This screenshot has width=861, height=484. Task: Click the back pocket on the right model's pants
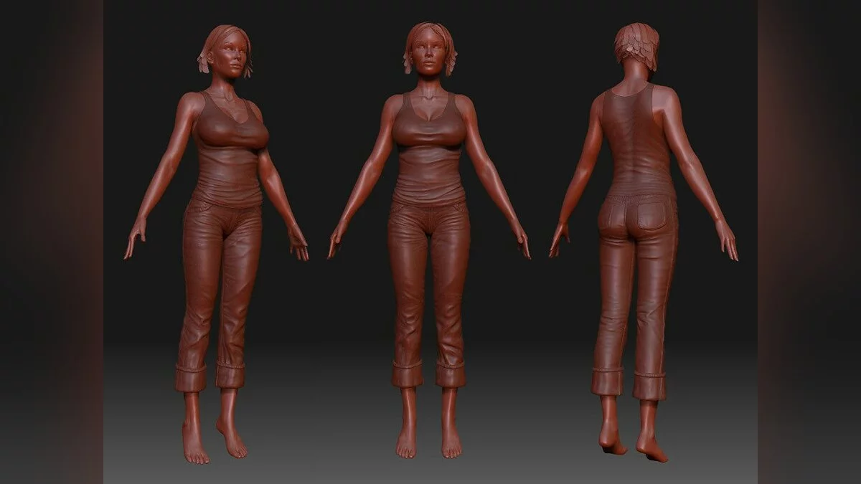pos(650,215)
